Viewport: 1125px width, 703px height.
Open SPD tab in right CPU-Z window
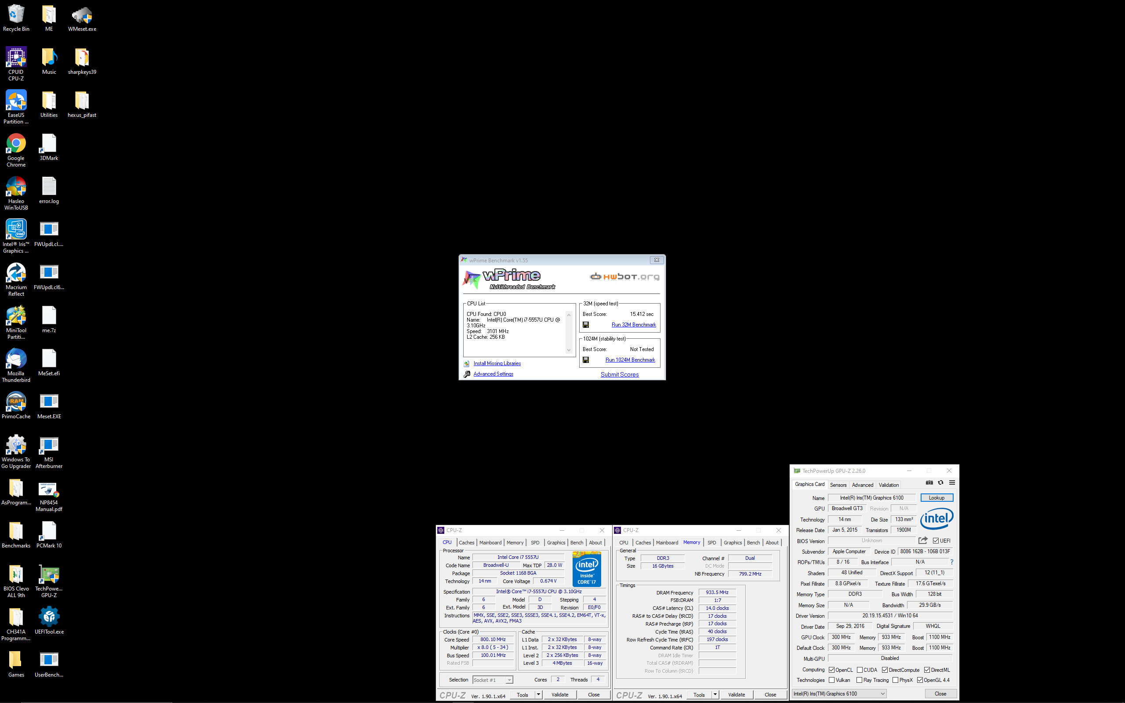[x=712, y=543]
